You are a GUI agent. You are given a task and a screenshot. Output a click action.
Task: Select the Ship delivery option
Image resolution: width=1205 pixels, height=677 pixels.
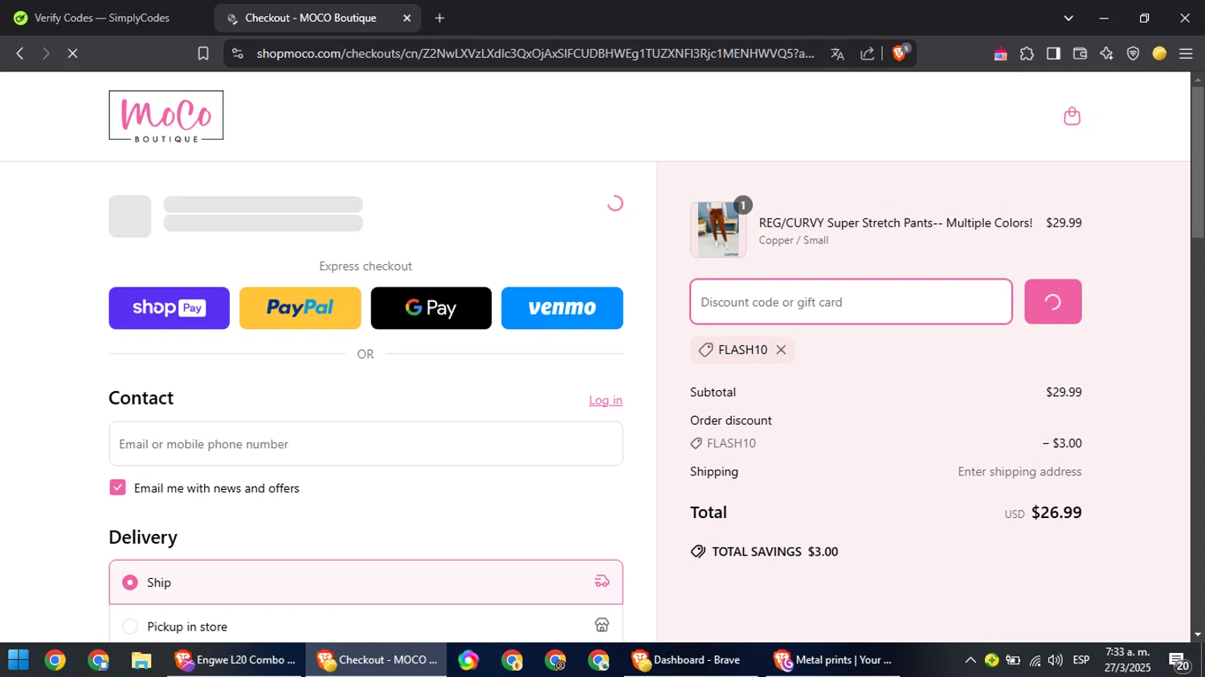[x=366, y=582]
